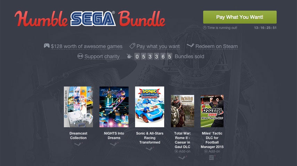Viewport: 297px width, 166px height.
Task: Click the Steam icon beside Redeem on Steam
Action: [x=190, y=46]
